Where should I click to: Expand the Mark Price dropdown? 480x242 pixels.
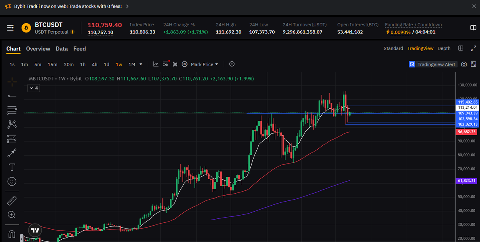point(204,64)
